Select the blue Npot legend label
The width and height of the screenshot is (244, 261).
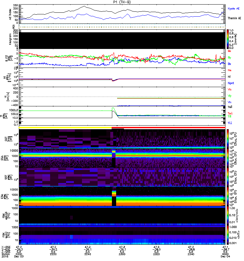coord(231,83)
